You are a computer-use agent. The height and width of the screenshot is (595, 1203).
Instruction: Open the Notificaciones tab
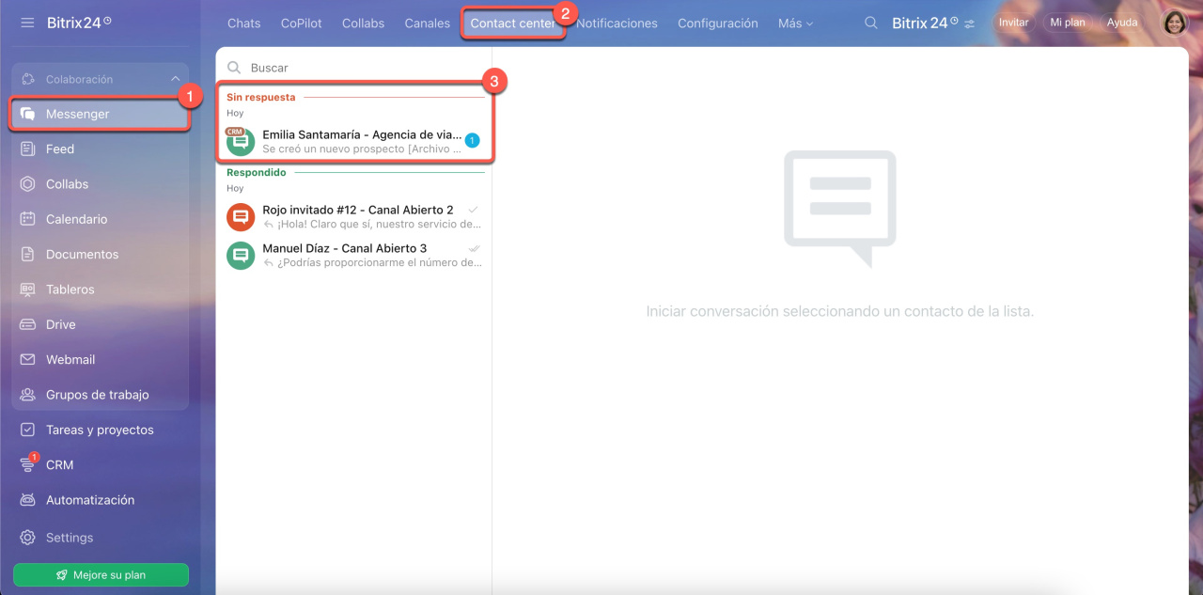coord(617,23)
